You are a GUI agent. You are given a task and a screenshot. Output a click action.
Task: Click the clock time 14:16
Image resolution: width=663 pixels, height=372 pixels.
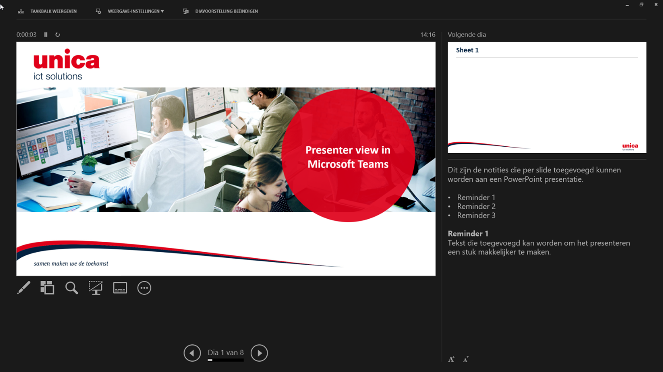[x=428, y=35]
